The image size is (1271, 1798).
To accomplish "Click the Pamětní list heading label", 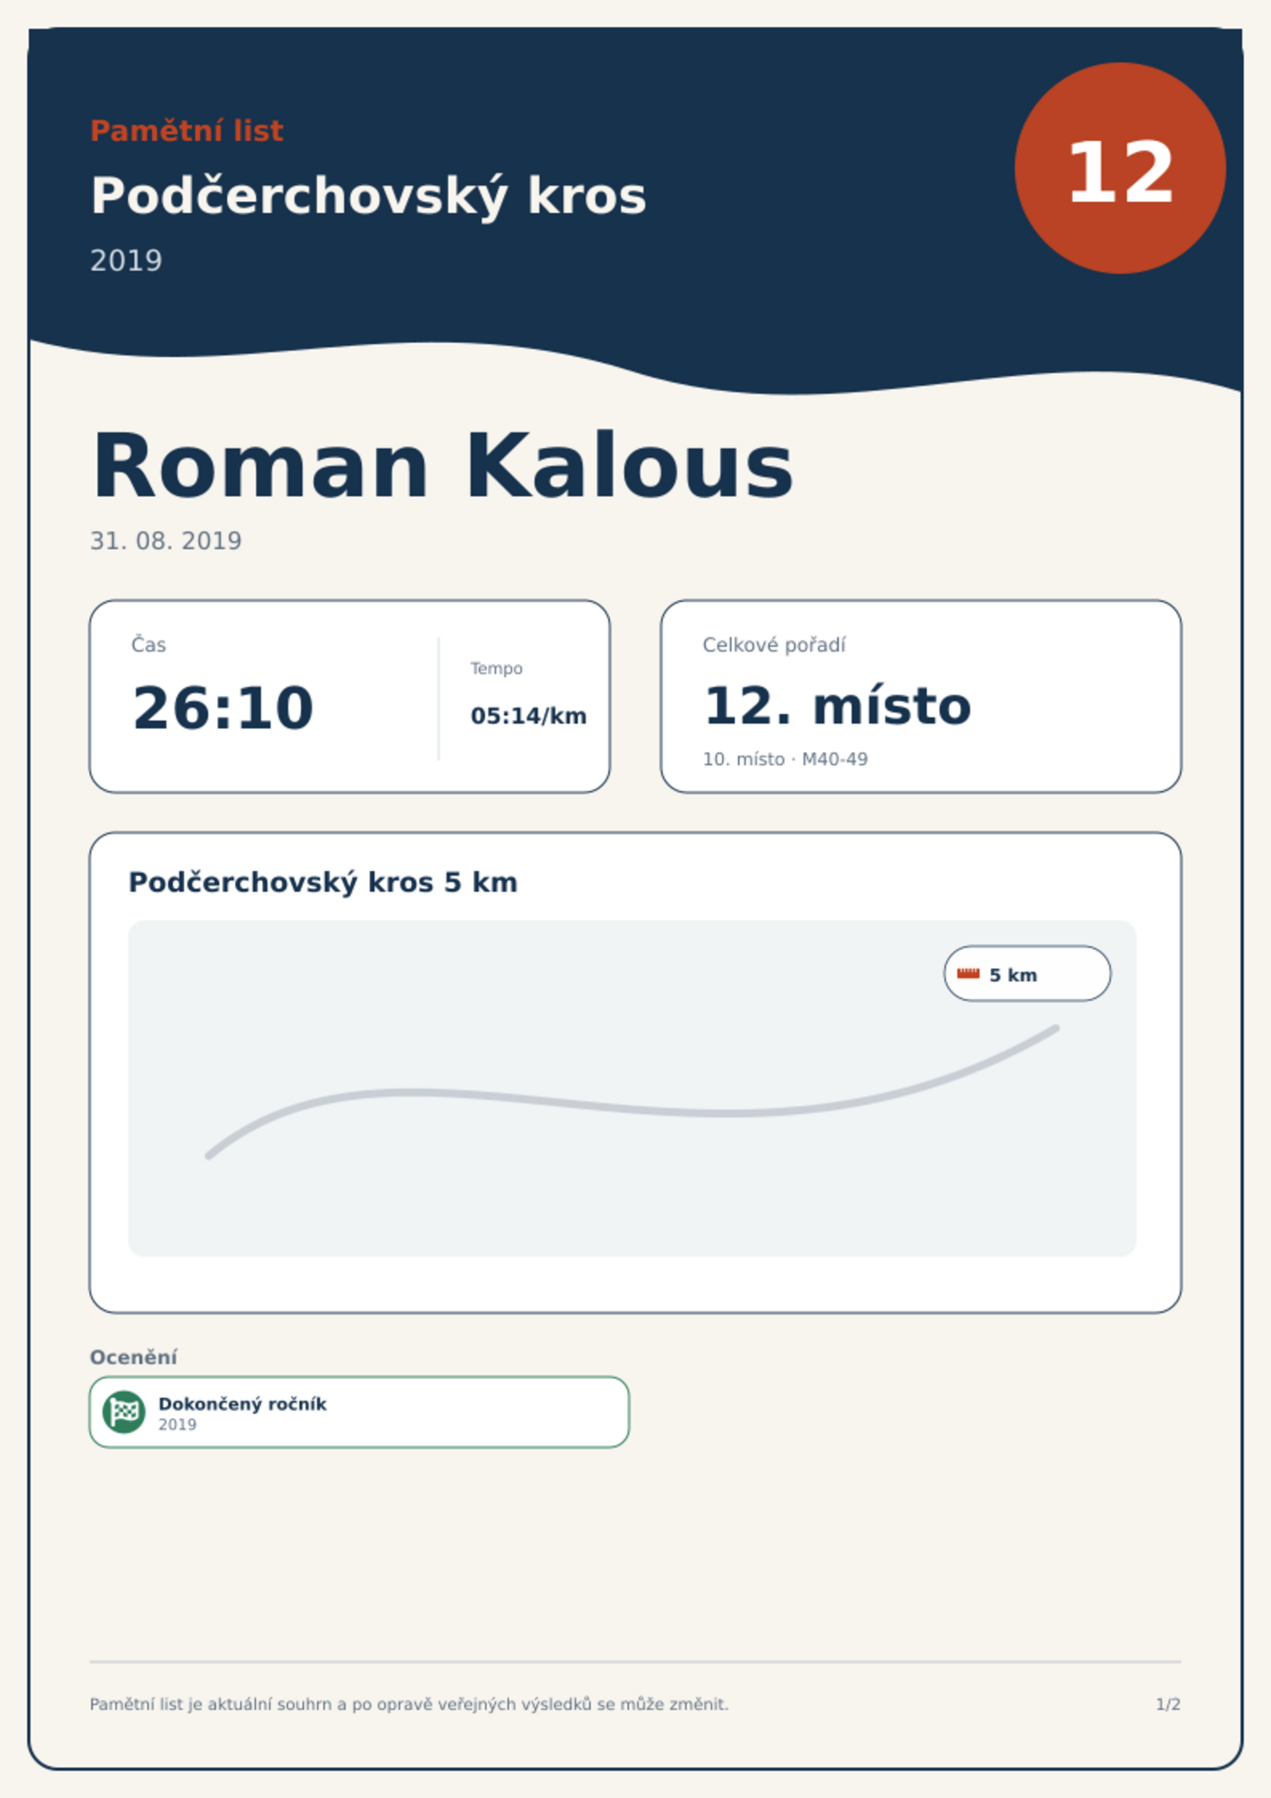I will (x=186, y=130).
